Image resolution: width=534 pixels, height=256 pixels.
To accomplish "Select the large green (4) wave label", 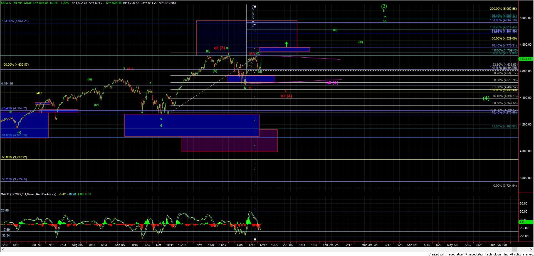I will [x=486, y=98].
